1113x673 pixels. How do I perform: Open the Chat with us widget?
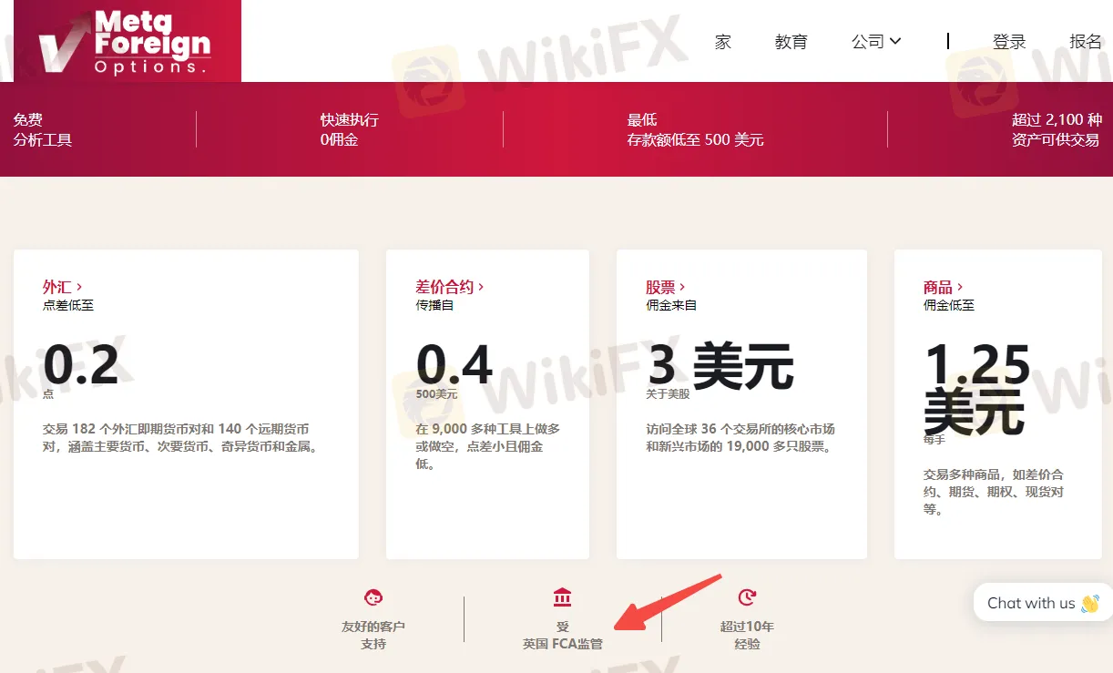click(1043, 603)
